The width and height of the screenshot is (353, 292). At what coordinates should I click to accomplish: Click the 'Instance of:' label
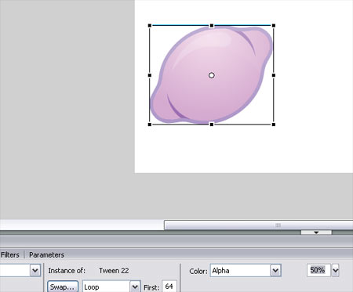coord(67,271)
